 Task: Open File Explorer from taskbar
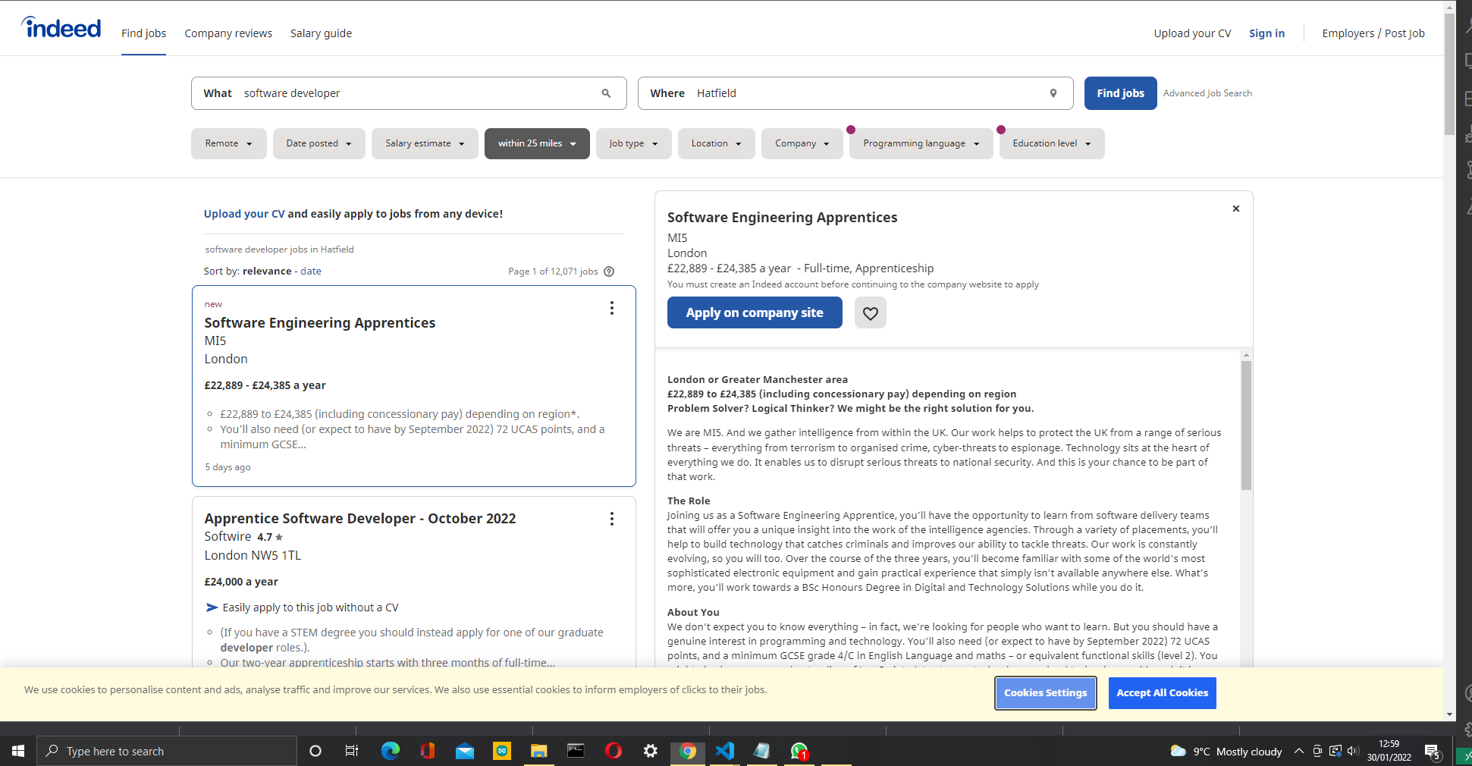pyautogui.click(x=538, y=751)
